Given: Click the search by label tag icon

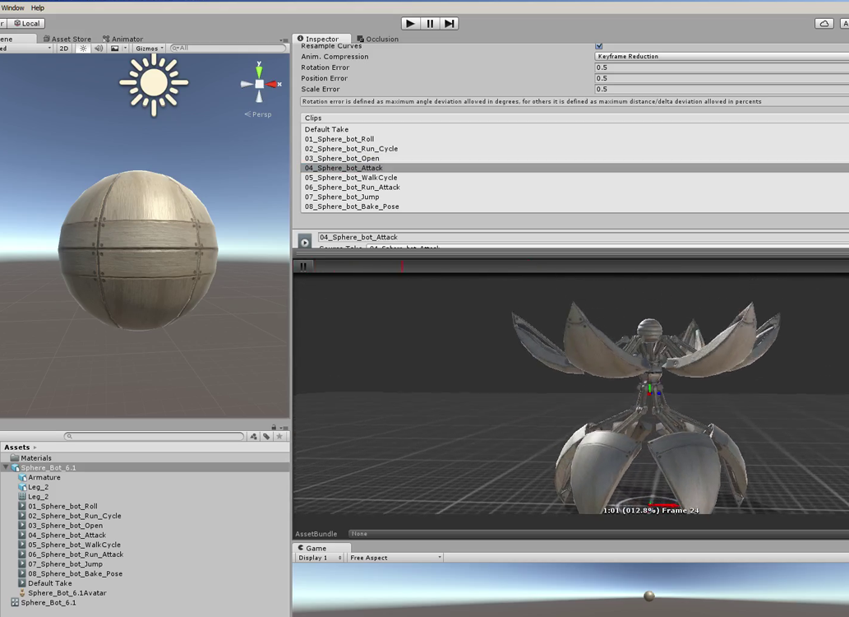Looking at the screenshot, I should (266, 437).
